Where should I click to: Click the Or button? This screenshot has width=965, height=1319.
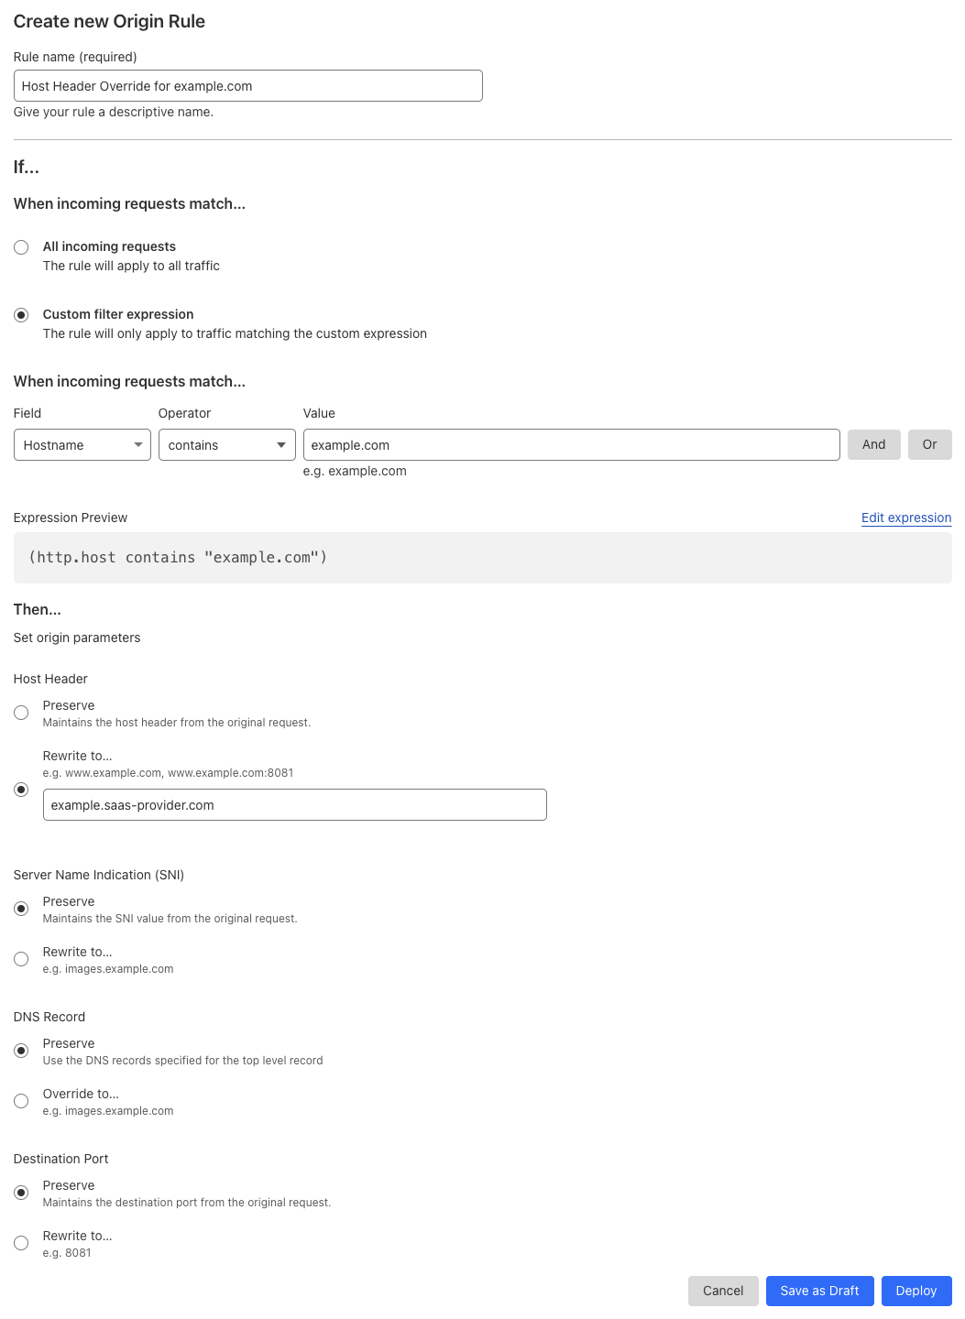click(929, 444)
